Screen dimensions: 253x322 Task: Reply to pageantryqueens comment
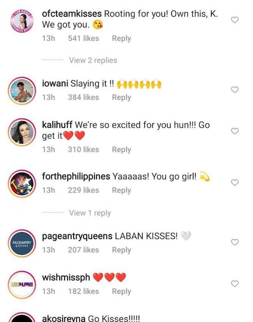coord(121,250)
